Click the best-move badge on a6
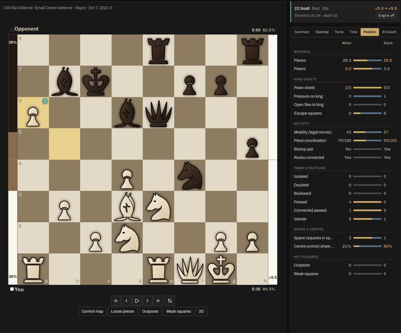 [45, 101]
